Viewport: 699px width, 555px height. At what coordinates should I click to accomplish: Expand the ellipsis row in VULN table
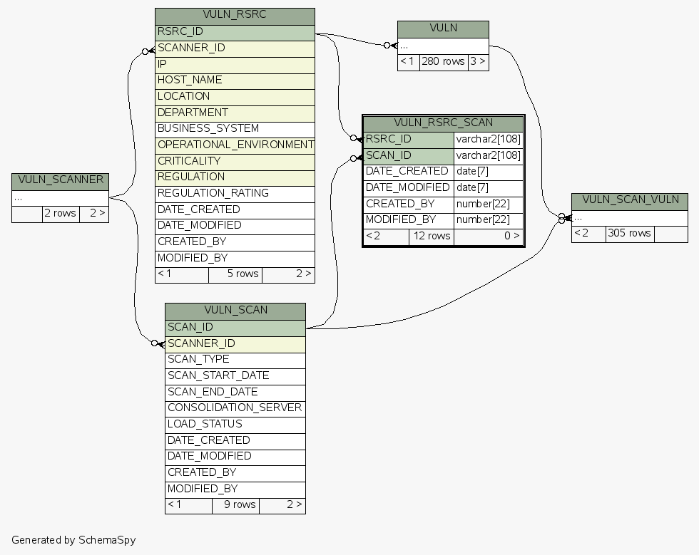pyautogui.click(x=443, y=46)
